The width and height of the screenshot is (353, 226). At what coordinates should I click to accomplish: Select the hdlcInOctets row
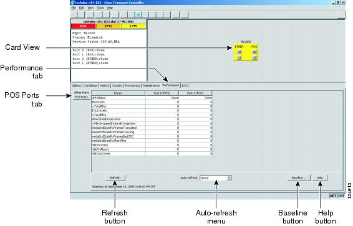click(152, 145)
